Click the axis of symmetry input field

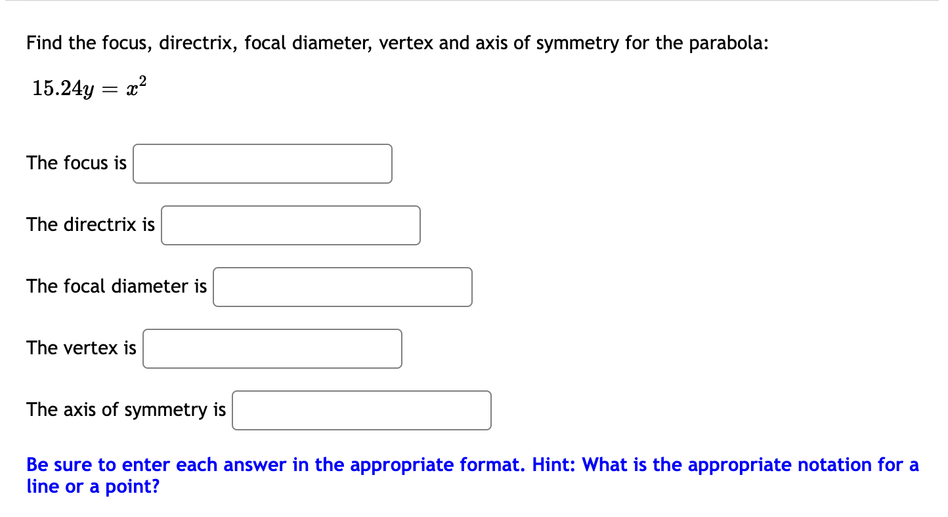pyautogui.click(x=361, y=410)
